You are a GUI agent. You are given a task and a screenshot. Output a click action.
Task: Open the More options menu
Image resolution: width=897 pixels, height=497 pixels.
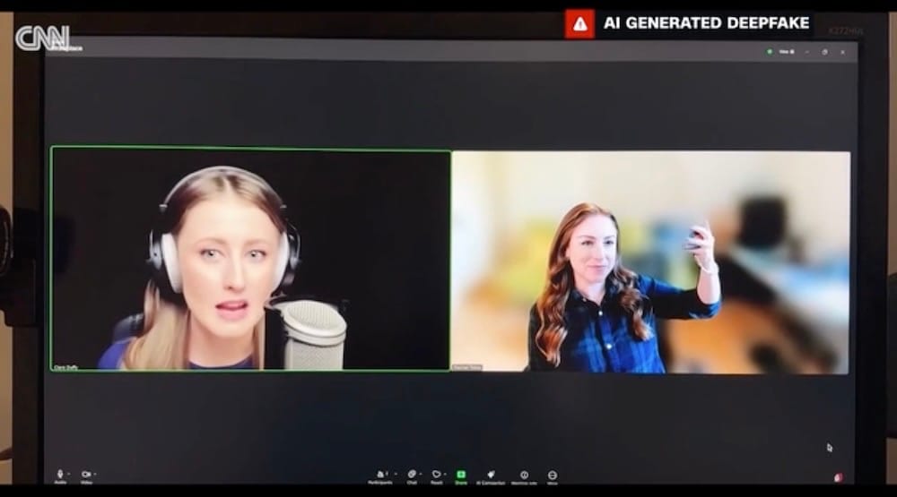point(553,475)
